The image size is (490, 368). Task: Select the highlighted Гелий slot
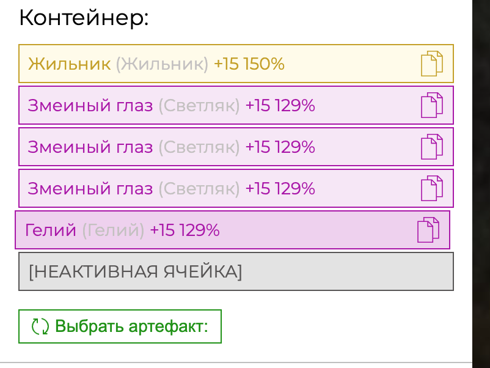tap(233, 230)
